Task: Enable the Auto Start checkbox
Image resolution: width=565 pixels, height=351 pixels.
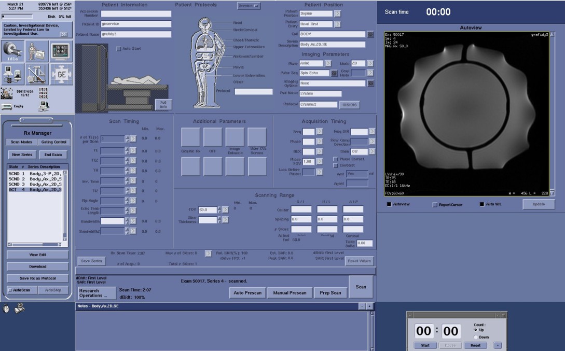Action: 118,49
